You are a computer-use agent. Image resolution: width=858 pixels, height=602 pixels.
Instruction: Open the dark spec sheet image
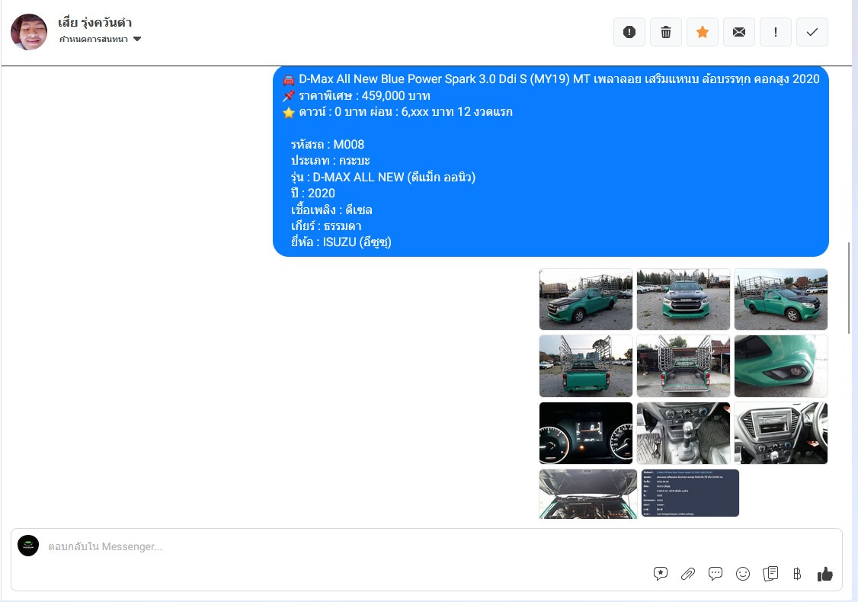pyautogui.click(x=690, y=492)
